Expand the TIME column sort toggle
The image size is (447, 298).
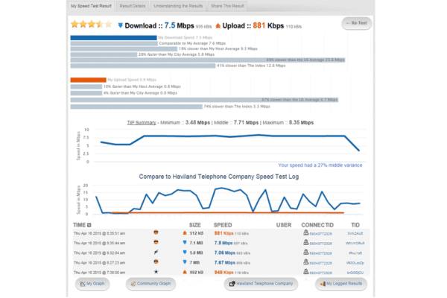tap(89, 224)
